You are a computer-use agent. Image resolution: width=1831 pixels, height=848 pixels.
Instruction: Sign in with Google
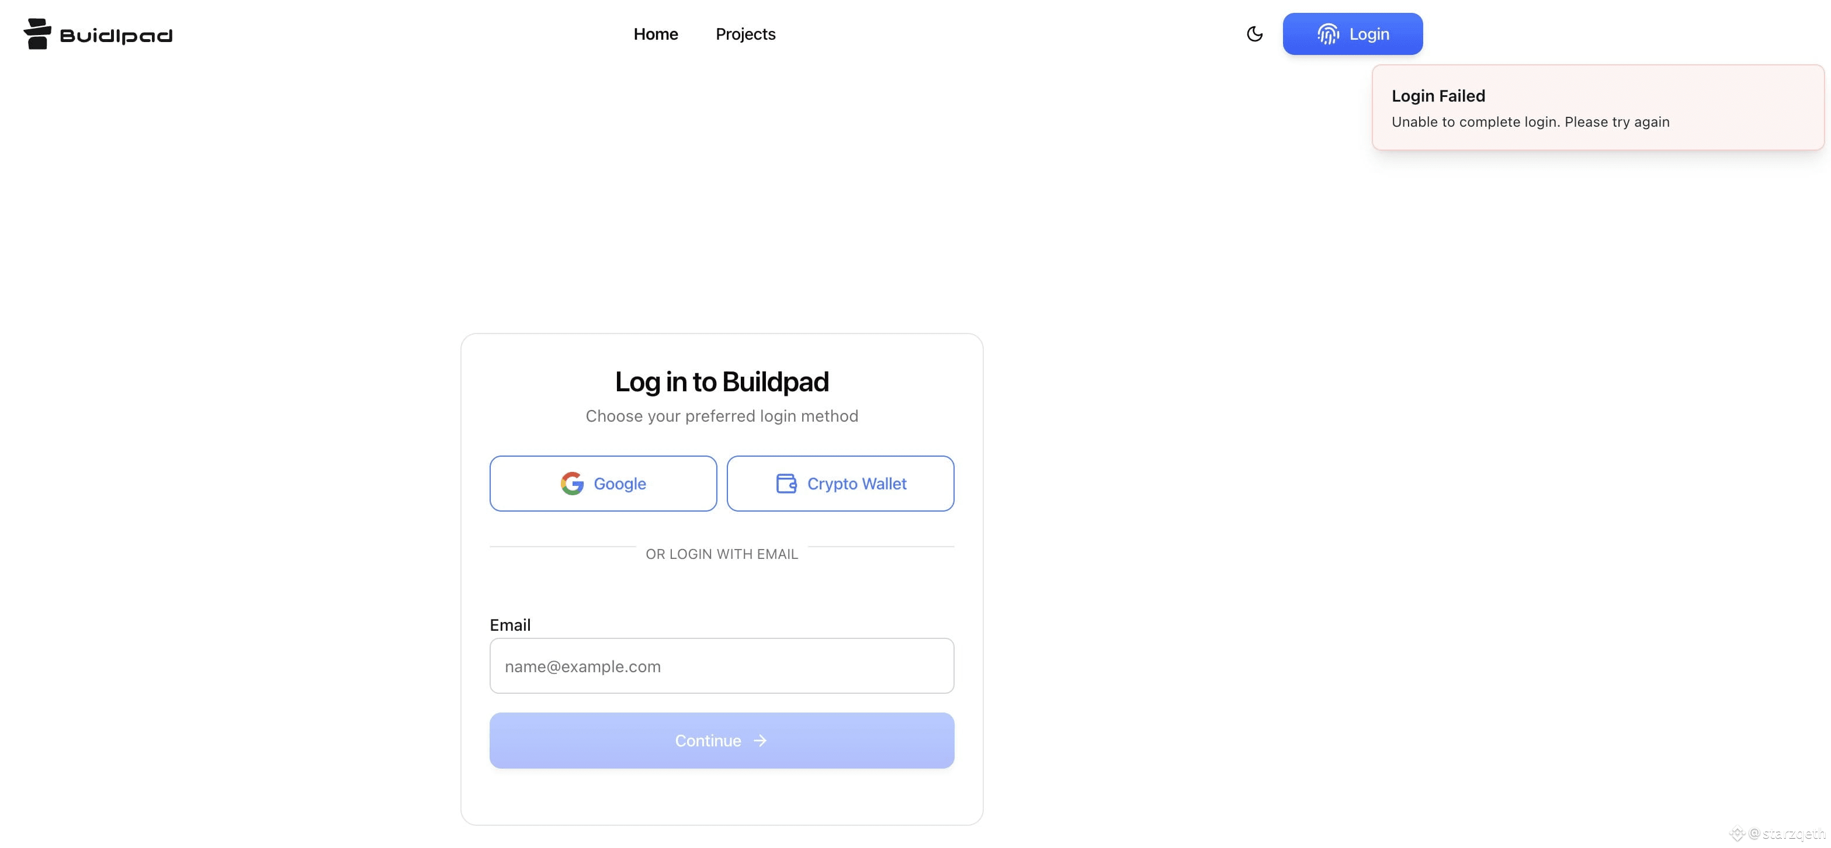tap(603, 484)
